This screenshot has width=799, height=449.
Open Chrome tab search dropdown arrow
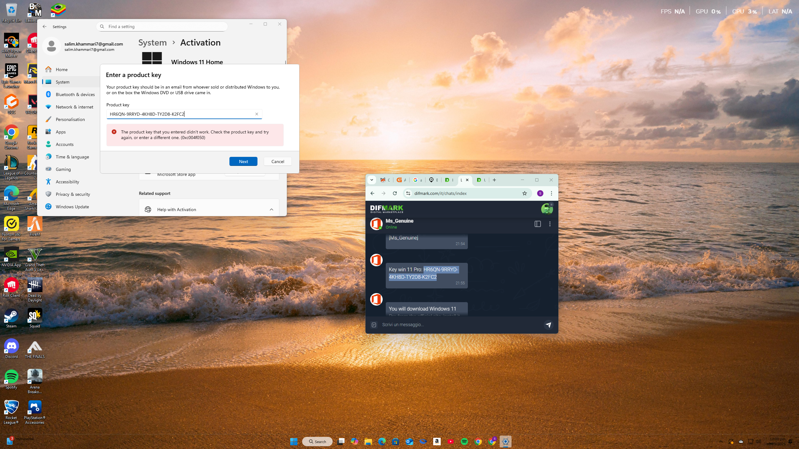pos(372,180)
